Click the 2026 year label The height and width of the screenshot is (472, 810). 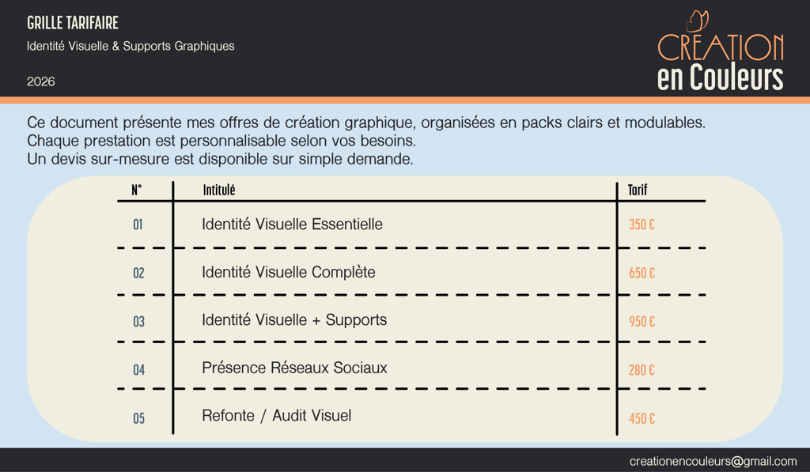[41, 81]
